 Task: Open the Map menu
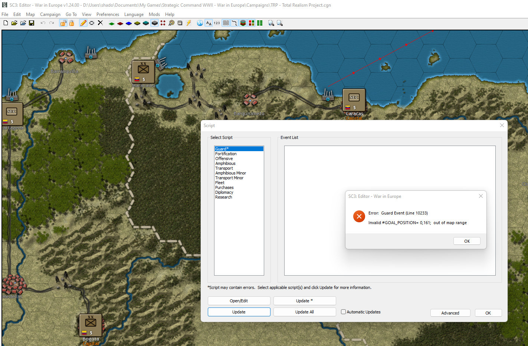pos(30,14)
